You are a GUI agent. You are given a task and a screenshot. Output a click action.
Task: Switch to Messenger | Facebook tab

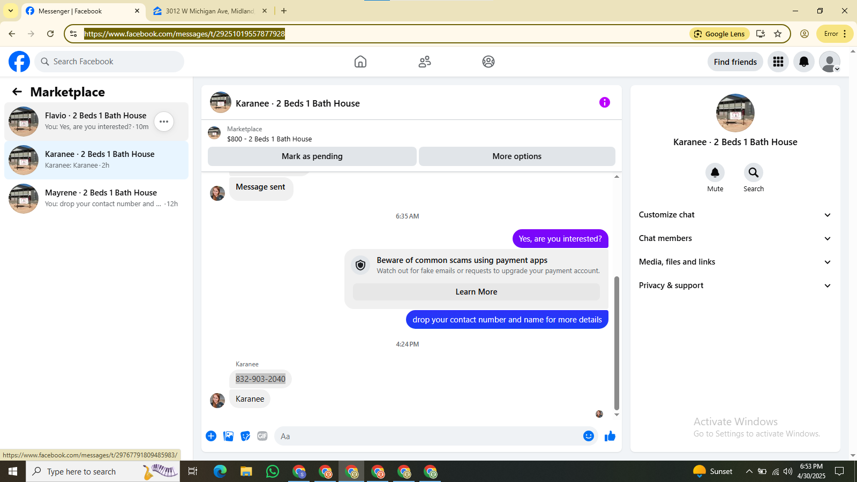(x=83, y=11)
